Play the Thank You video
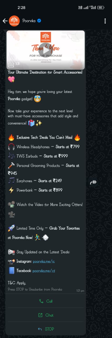This screenshot has height=338, width=112. coord(46,49)
